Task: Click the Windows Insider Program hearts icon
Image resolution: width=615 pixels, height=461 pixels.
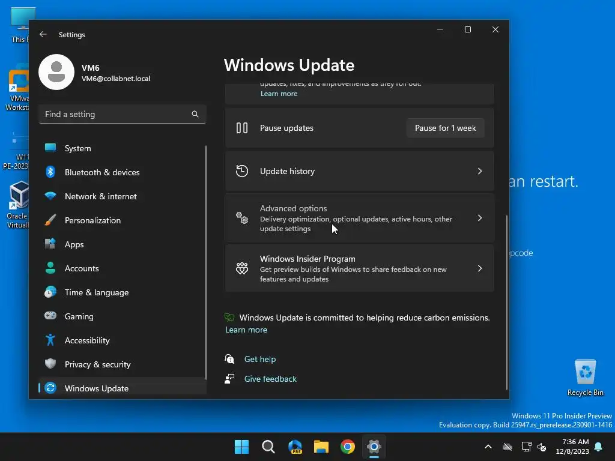Action: pyautogui.click(x=242, y=268)
